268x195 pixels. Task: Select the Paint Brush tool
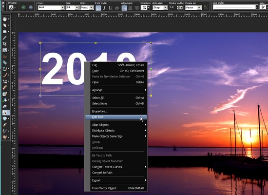5,75
